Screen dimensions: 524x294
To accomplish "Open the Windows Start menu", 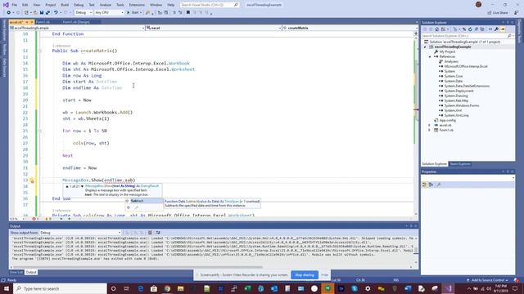I will [7, 288].
